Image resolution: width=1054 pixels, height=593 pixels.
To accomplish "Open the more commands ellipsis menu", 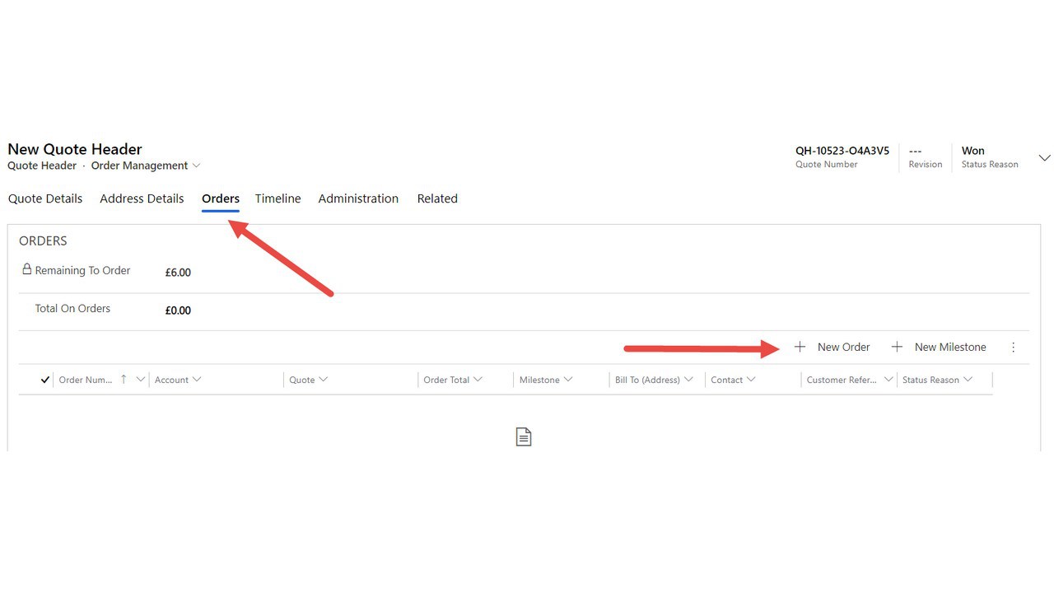I will [x=1014, y=348].
